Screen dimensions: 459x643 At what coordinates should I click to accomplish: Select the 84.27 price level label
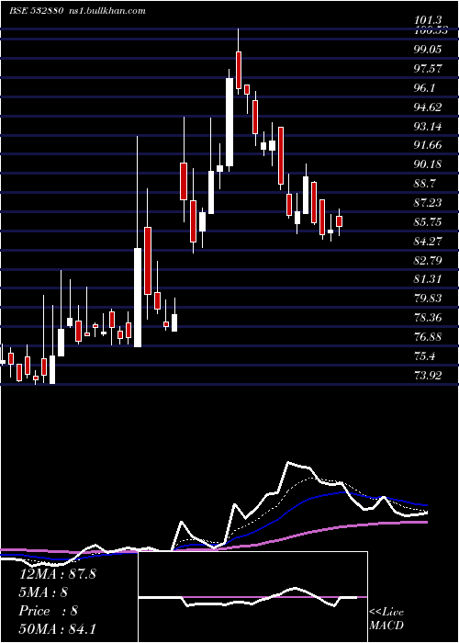428,241
